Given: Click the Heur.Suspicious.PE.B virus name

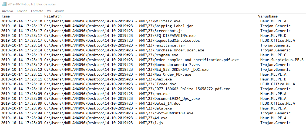Looking at the screenshot, I should tap(282, 60).
